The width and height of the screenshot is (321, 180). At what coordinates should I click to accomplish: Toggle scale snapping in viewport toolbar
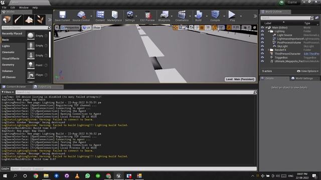click(x=229, y=27)
